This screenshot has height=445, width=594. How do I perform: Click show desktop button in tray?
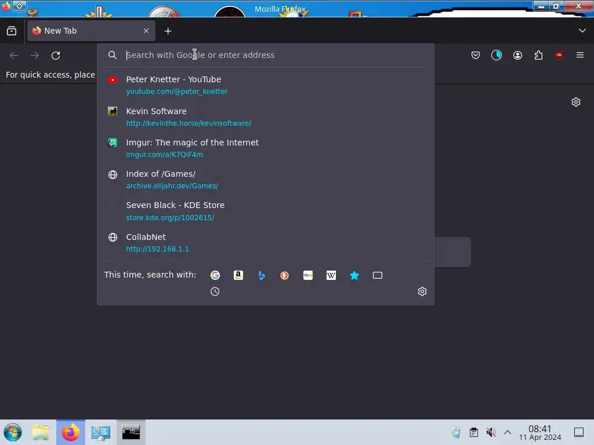579,432
